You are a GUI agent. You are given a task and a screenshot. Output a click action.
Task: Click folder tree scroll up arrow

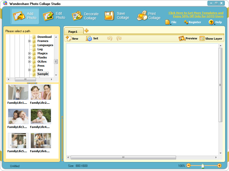pos(56,37)
